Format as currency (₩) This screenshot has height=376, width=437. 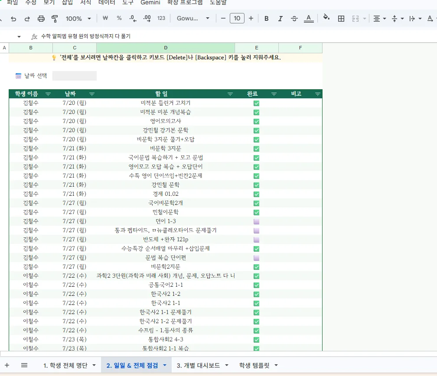[x=105, y=18]
